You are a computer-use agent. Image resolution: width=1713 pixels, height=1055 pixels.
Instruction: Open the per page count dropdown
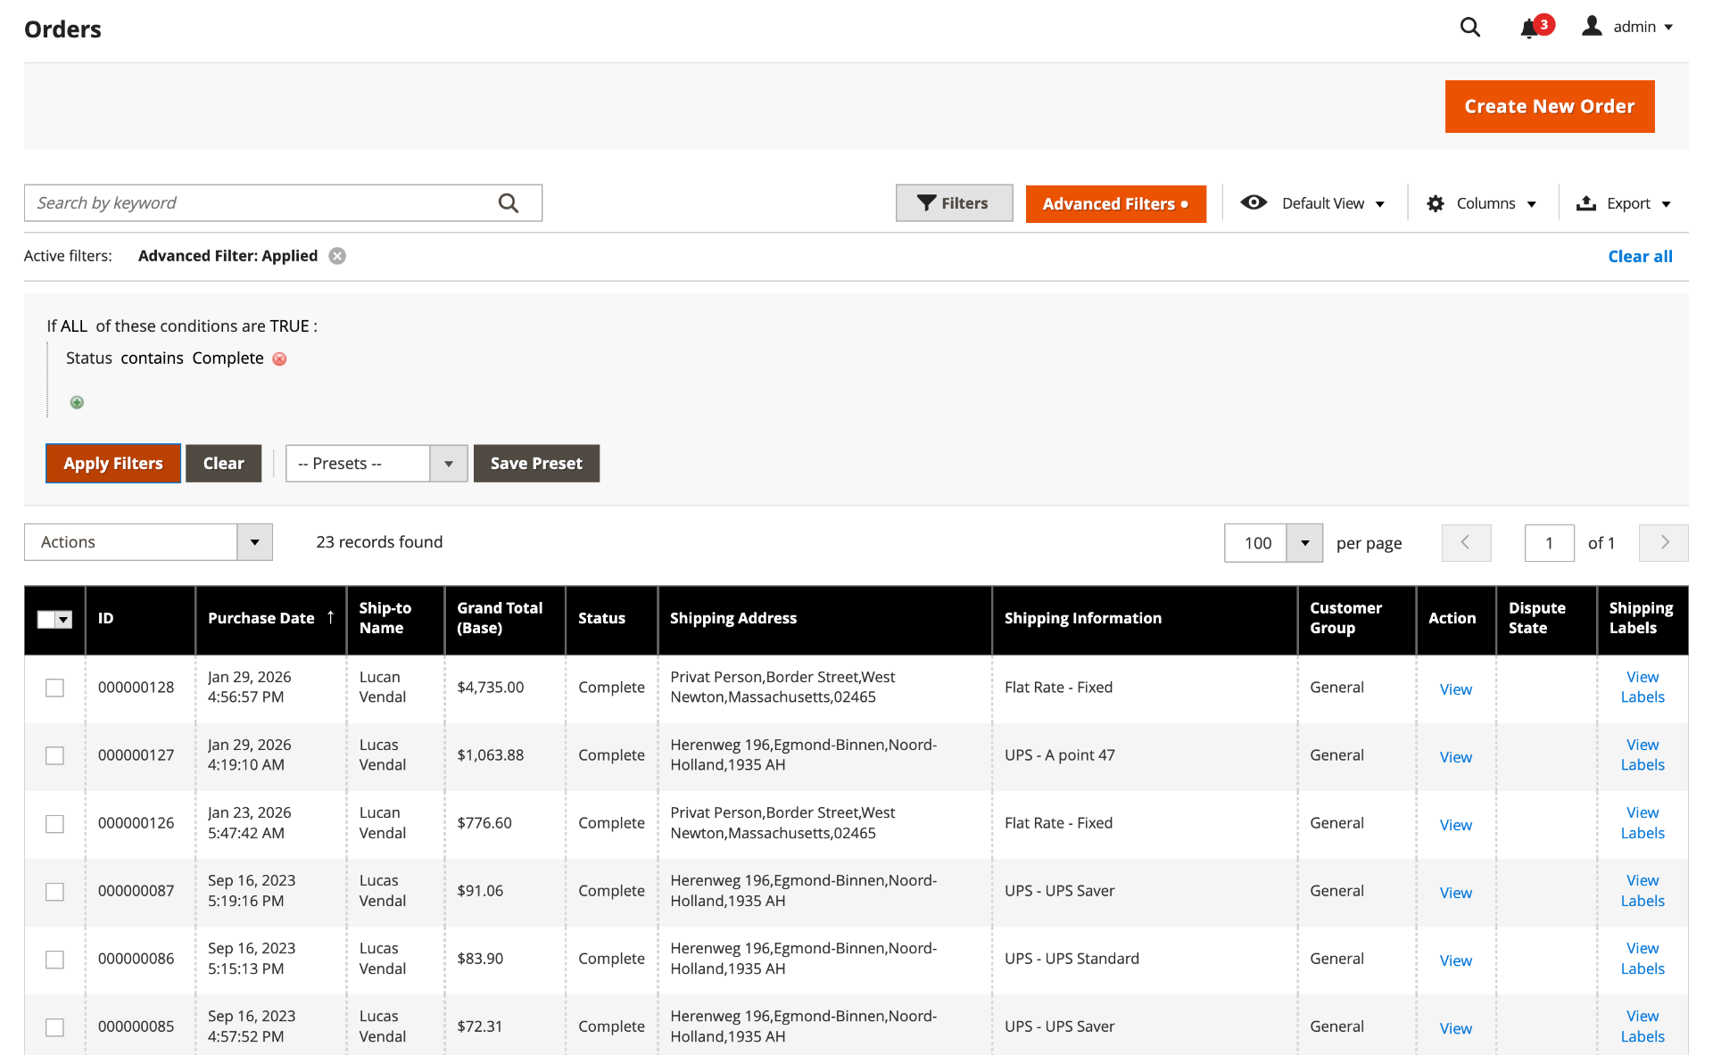(x=1304, y=543)
